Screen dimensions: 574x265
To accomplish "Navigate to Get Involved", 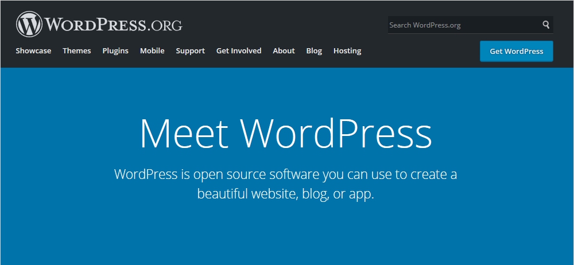I will click(239, 51).
